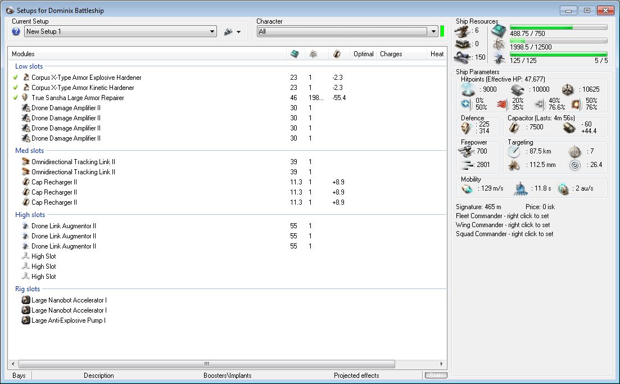Click the CPU resource icon
This screenshot has height=384, width=620.
499,30
